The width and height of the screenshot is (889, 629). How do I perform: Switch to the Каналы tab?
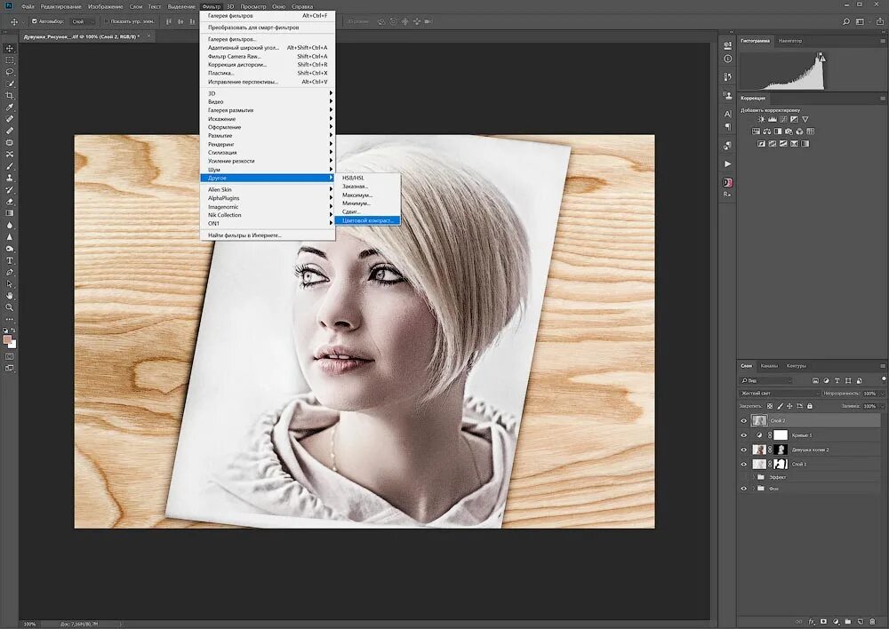point(769,366)
